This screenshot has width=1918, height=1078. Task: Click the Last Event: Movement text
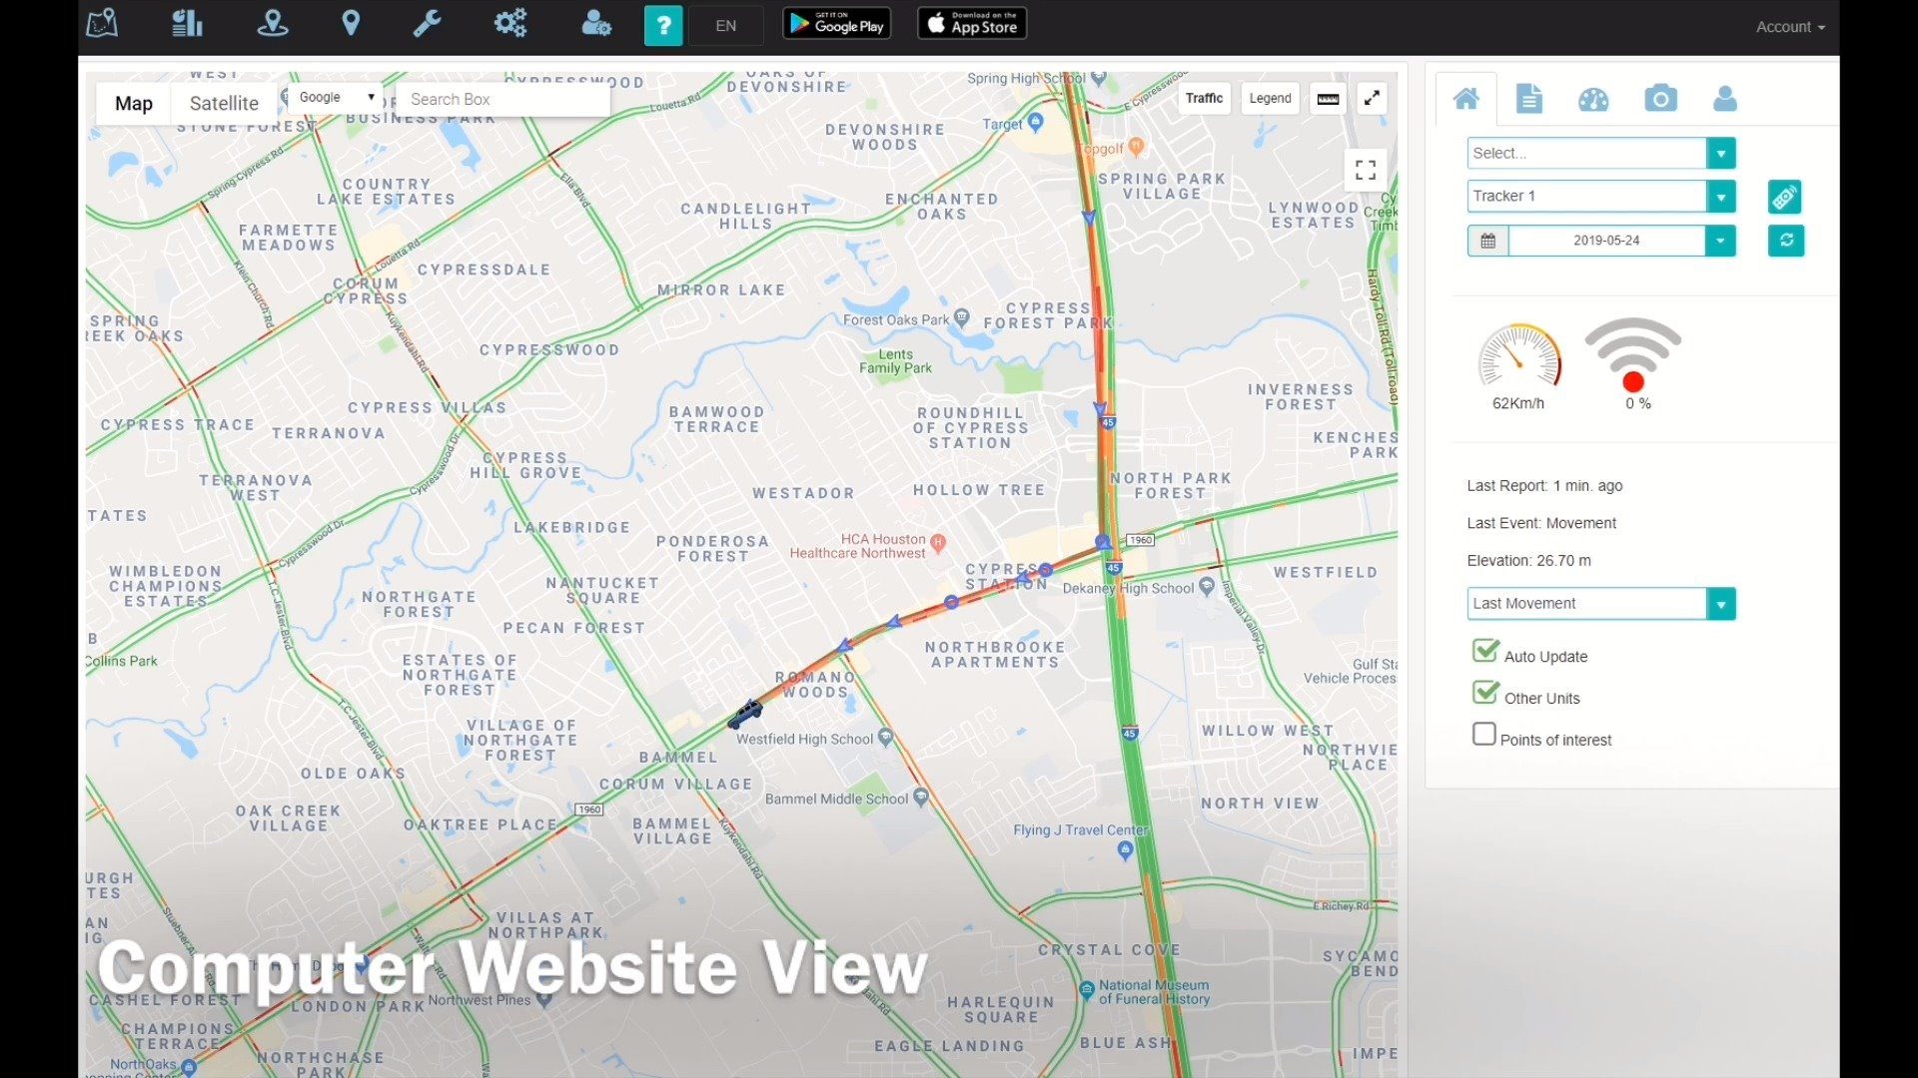(1541, 523)
